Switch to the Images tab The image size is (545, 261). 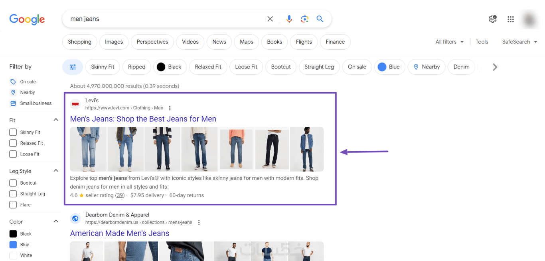[114, 42]
